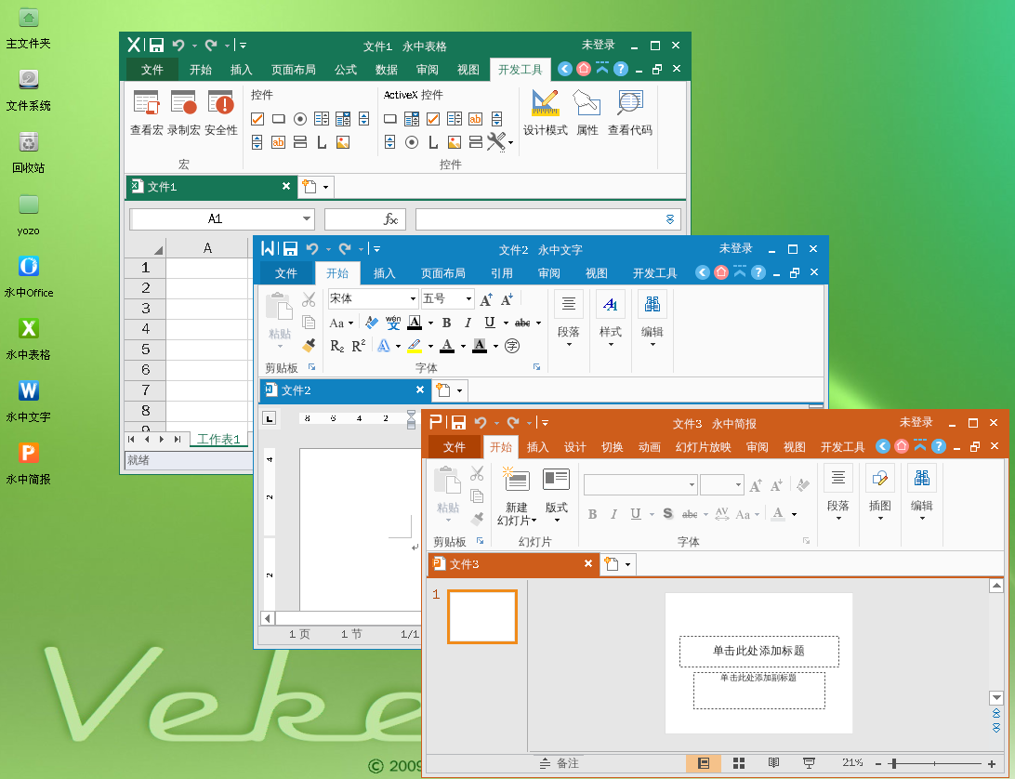The height and width of the screenshot is (779, 1015).
Task: Insert ActiveX checkbox control
Action: point(433,118)
